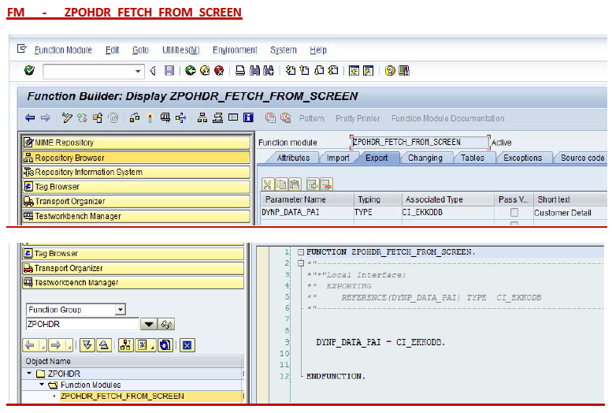This screenshot has width=612, height=413.
Task: Switch to the Exceptions tab
Action: [x=523, y=158]
